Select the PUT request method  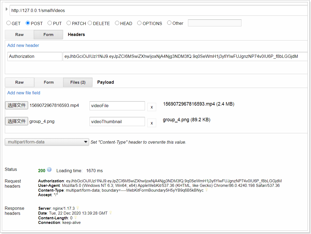click(50, 23)
